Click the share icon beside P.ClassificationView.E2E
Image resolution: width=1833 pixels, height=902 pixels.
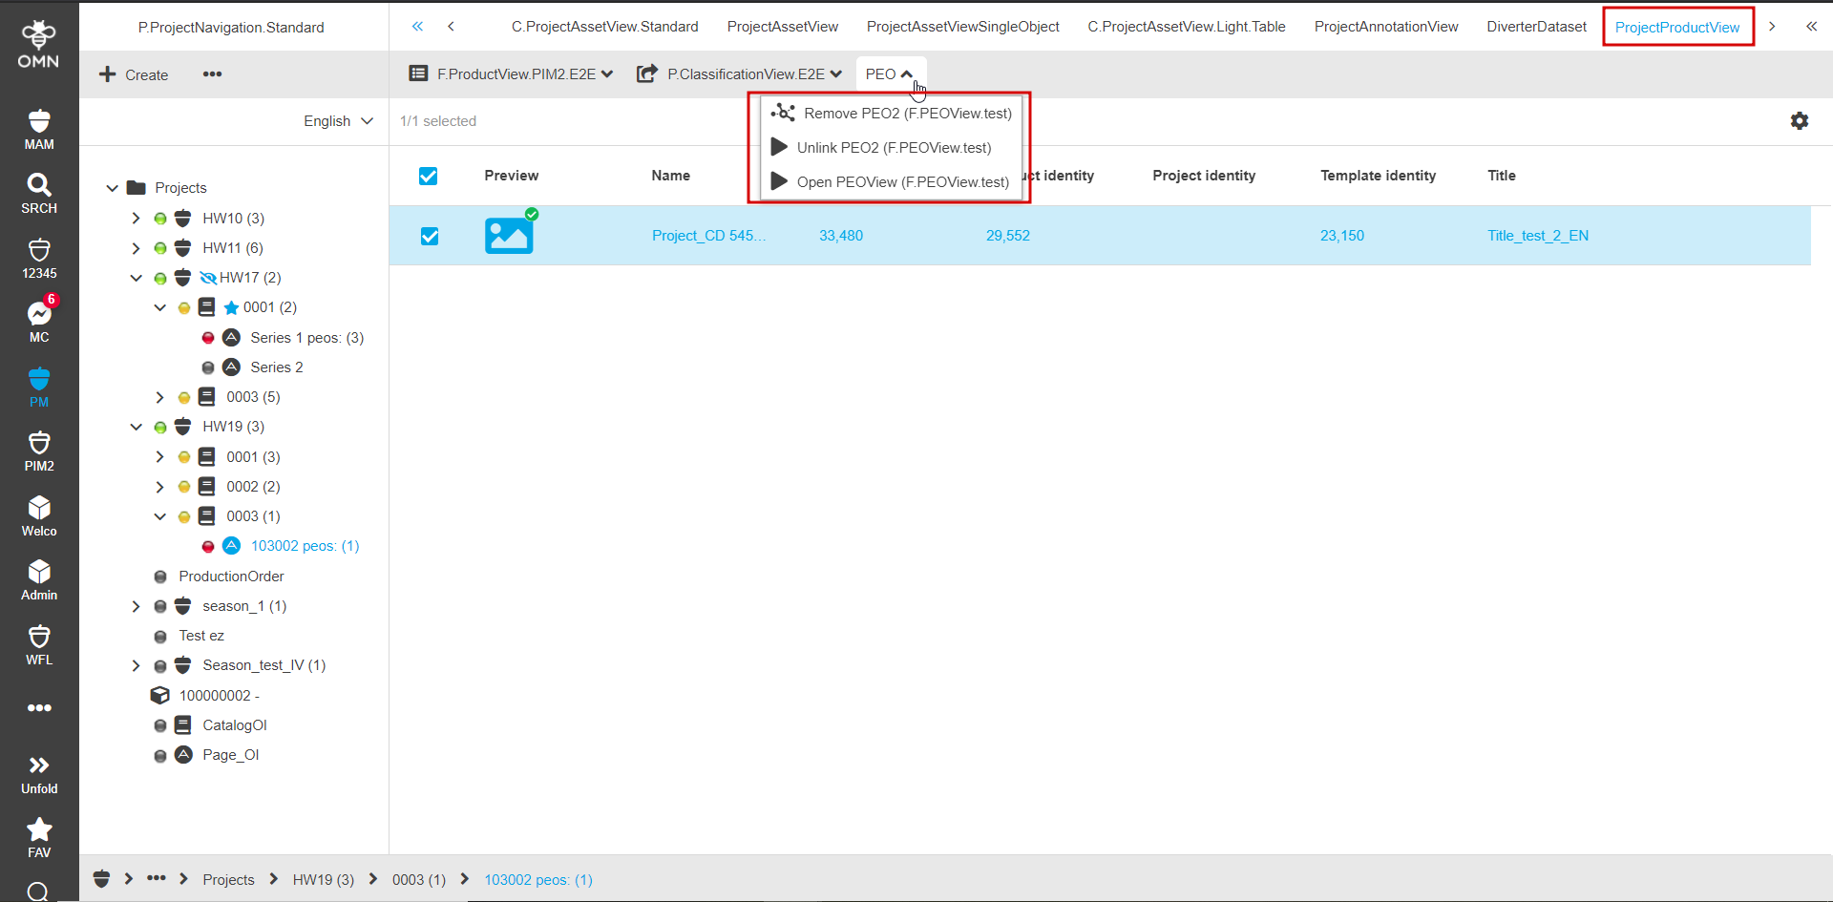(x=647, y=73)
